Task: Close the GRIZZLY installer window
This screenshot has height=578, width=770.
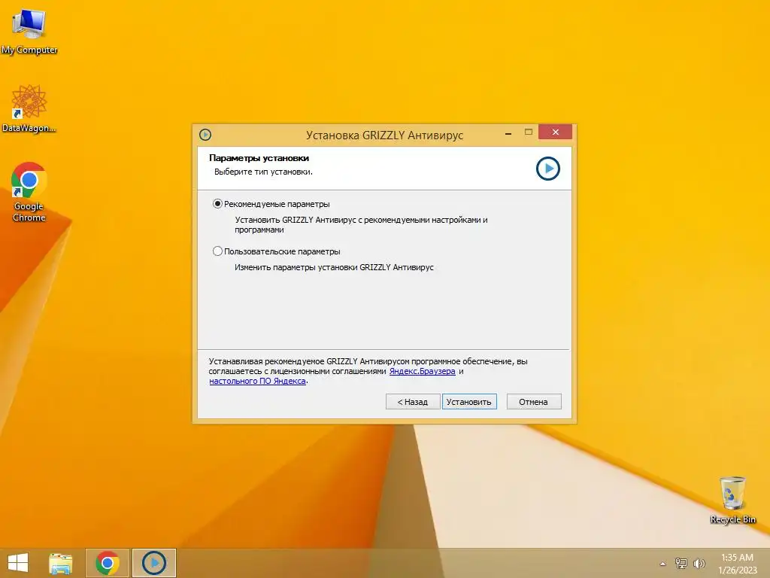Action: coord(556,132)
